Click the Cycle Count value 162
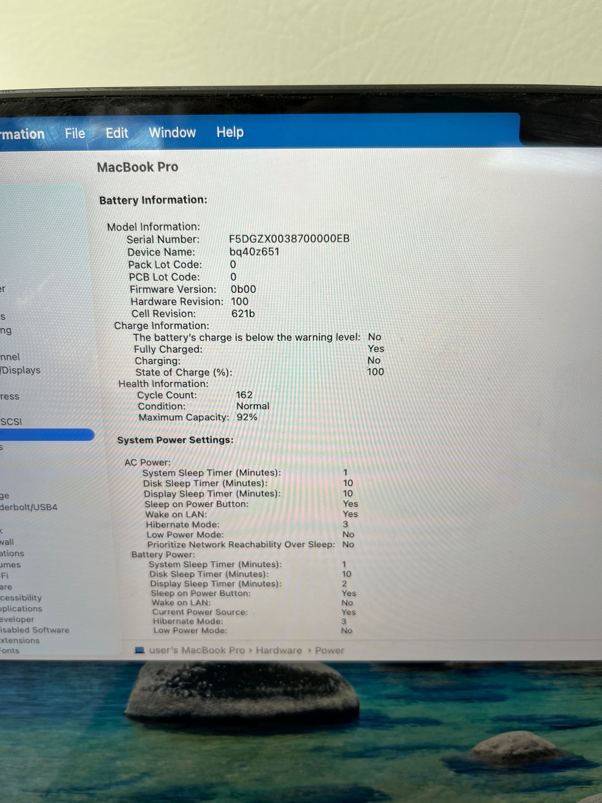The height and width of the screenshot is (803, 602). [x=244, y=395]
